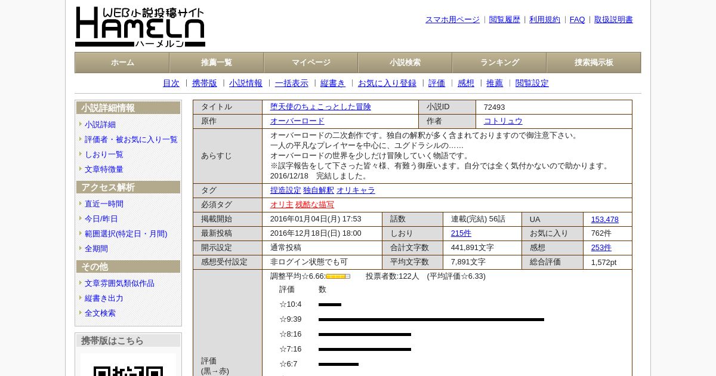Open 文章特徴量 sidebar link
This screenshot has height=376, width=716.
pyautogui.click(x=104, y=169)
